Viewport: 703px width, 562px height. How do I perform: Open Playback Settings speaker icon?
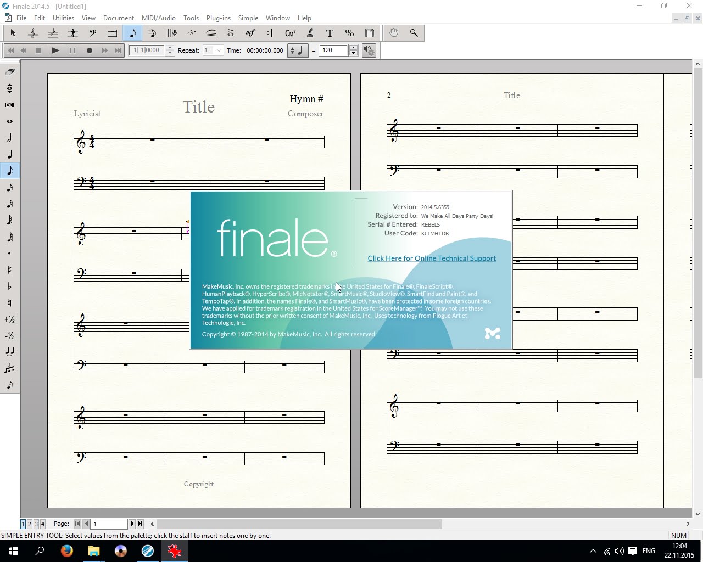point(369,50)
